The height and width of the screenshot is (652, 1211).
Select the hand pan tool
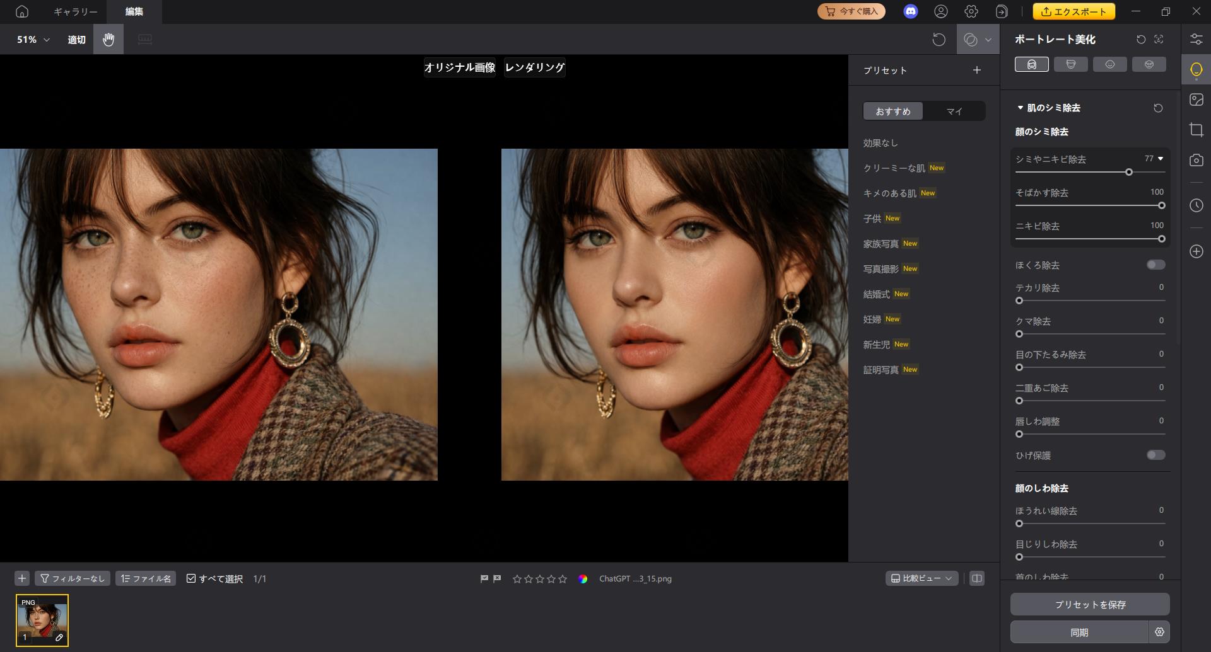point(108,40)
